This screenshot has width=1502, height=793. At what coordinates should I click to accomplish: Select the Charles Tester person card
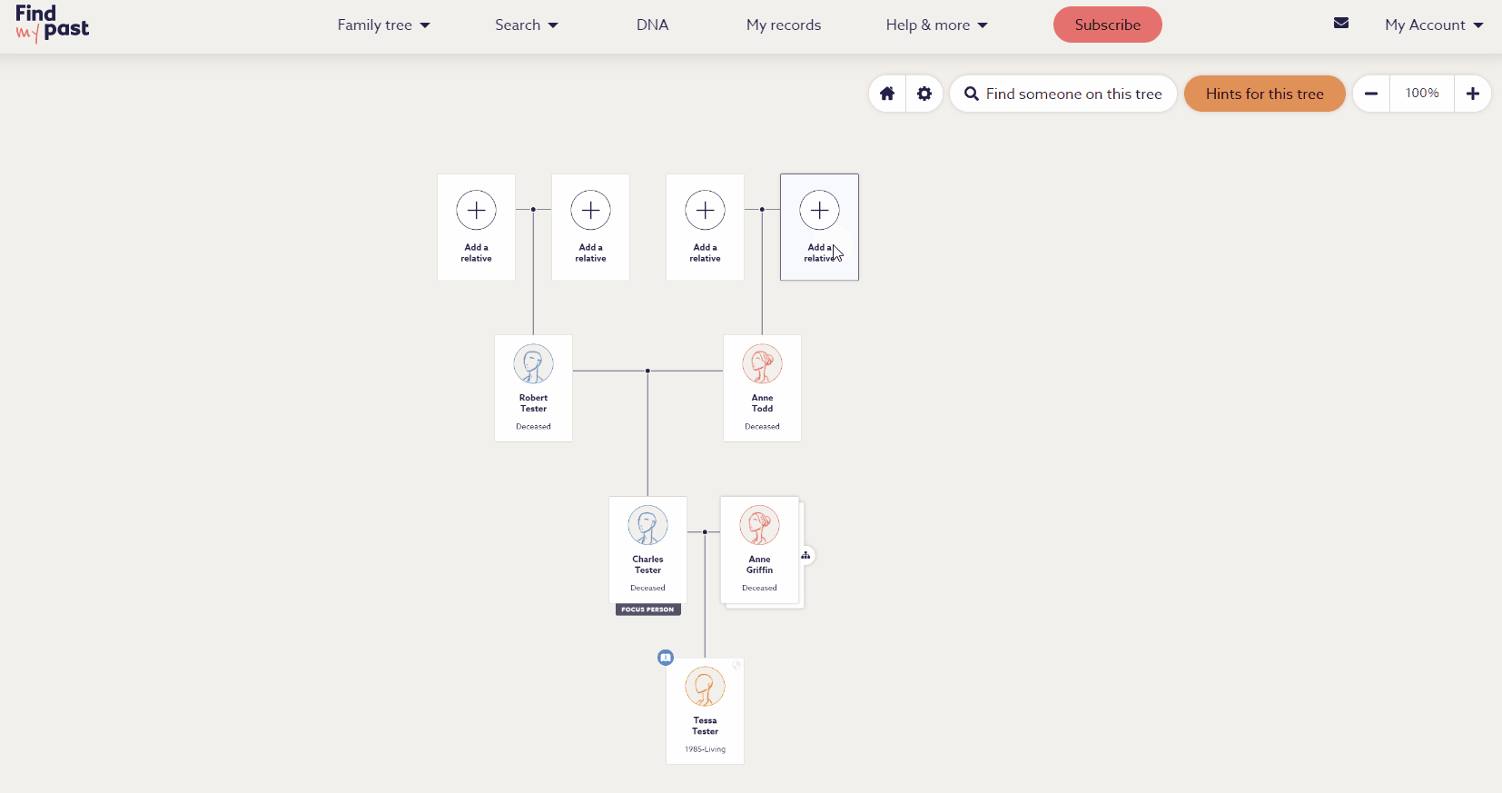(x=647, y=550)
